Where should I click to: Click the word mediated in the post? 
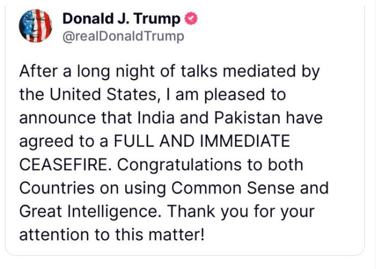pyautogui.click(x=259, y=71)
